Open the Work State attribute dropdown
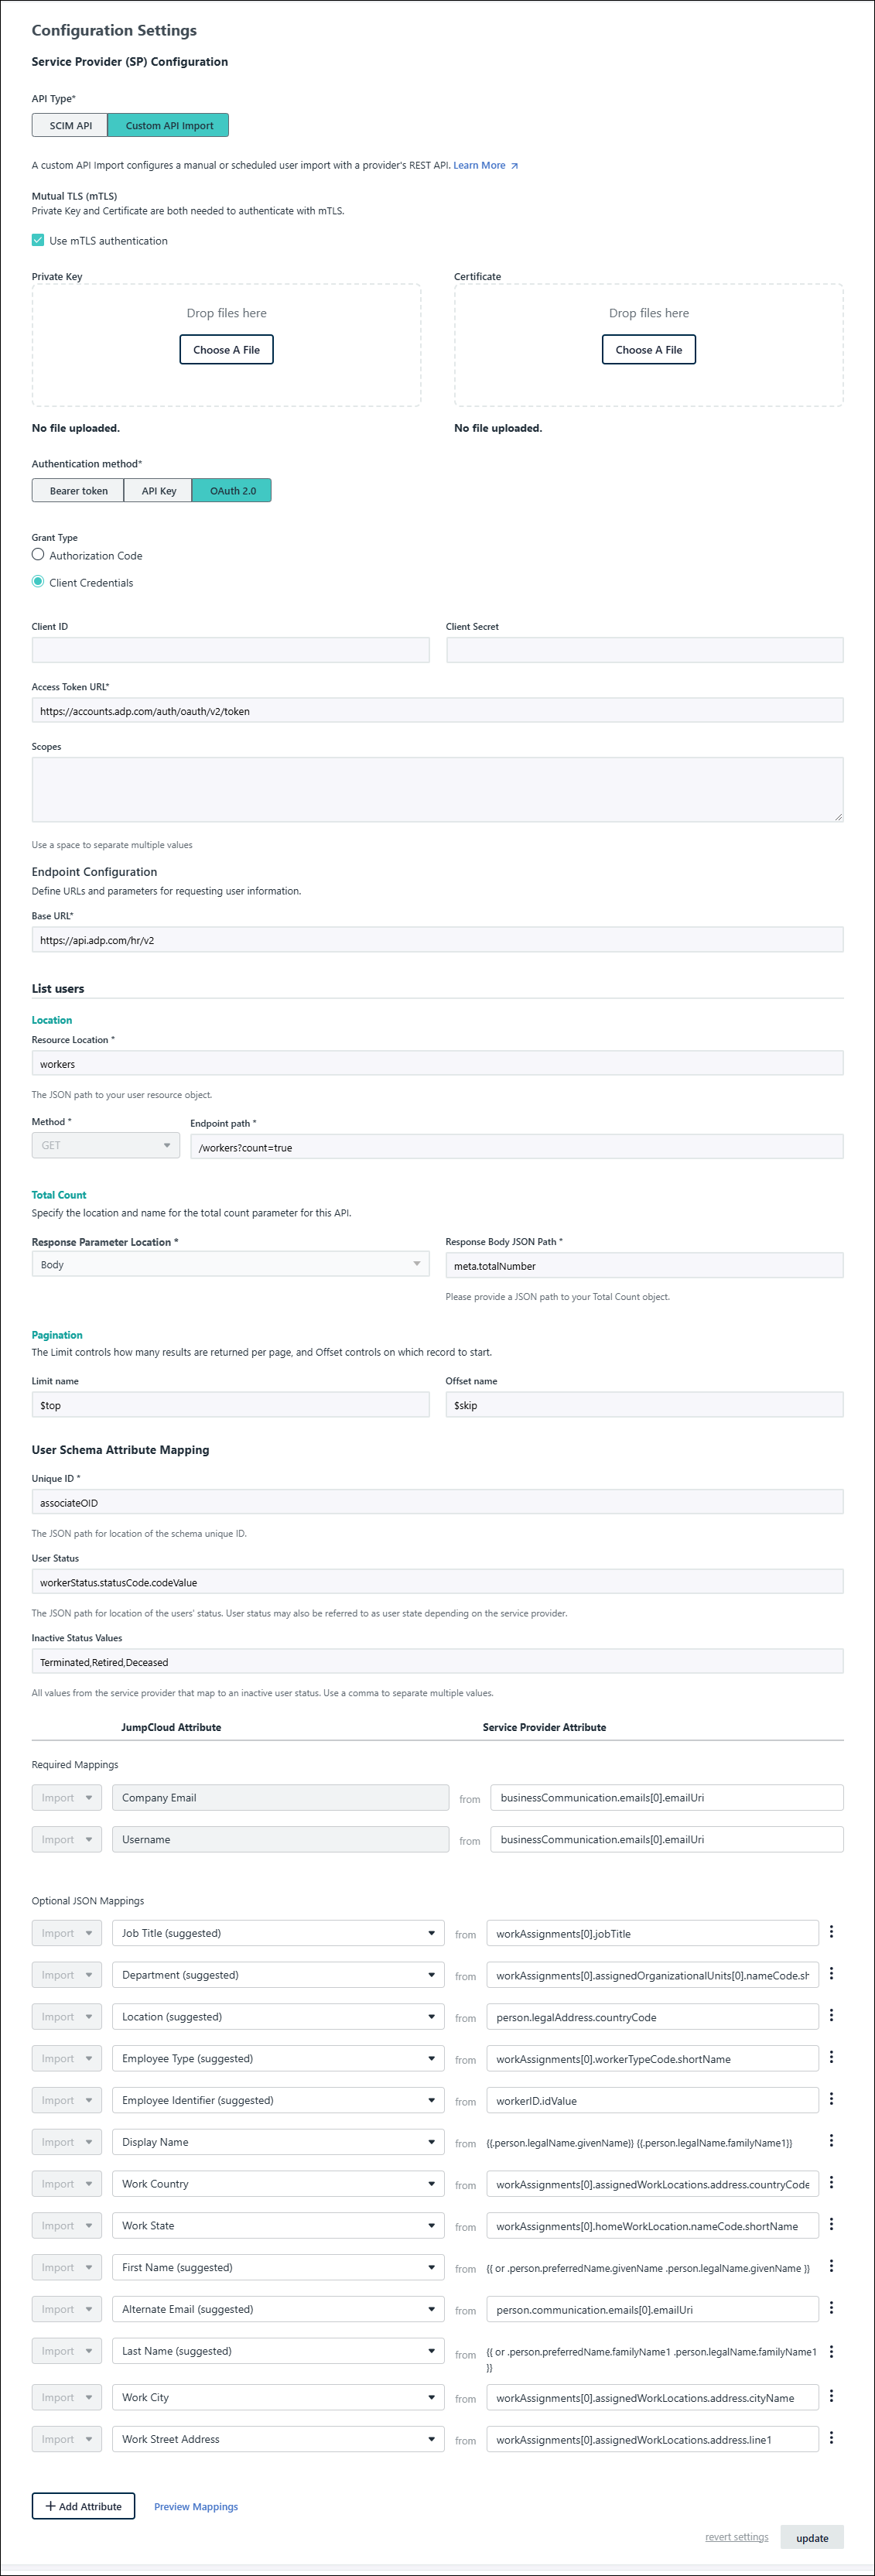The width and height of the screenshot is (875, 2576). [x=277, y=2225]
